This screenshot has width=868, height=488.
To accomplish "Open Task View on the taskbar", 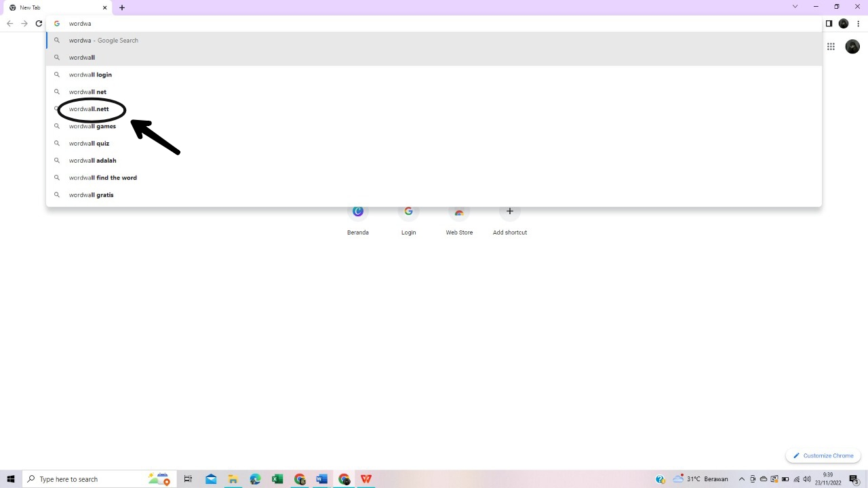I will pyautogui.click(x=189, y=479).
